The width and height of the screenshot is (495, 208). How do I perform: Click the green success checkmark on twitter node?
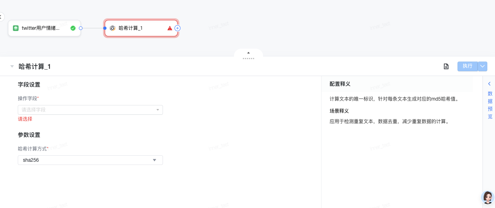pos(73,28)
